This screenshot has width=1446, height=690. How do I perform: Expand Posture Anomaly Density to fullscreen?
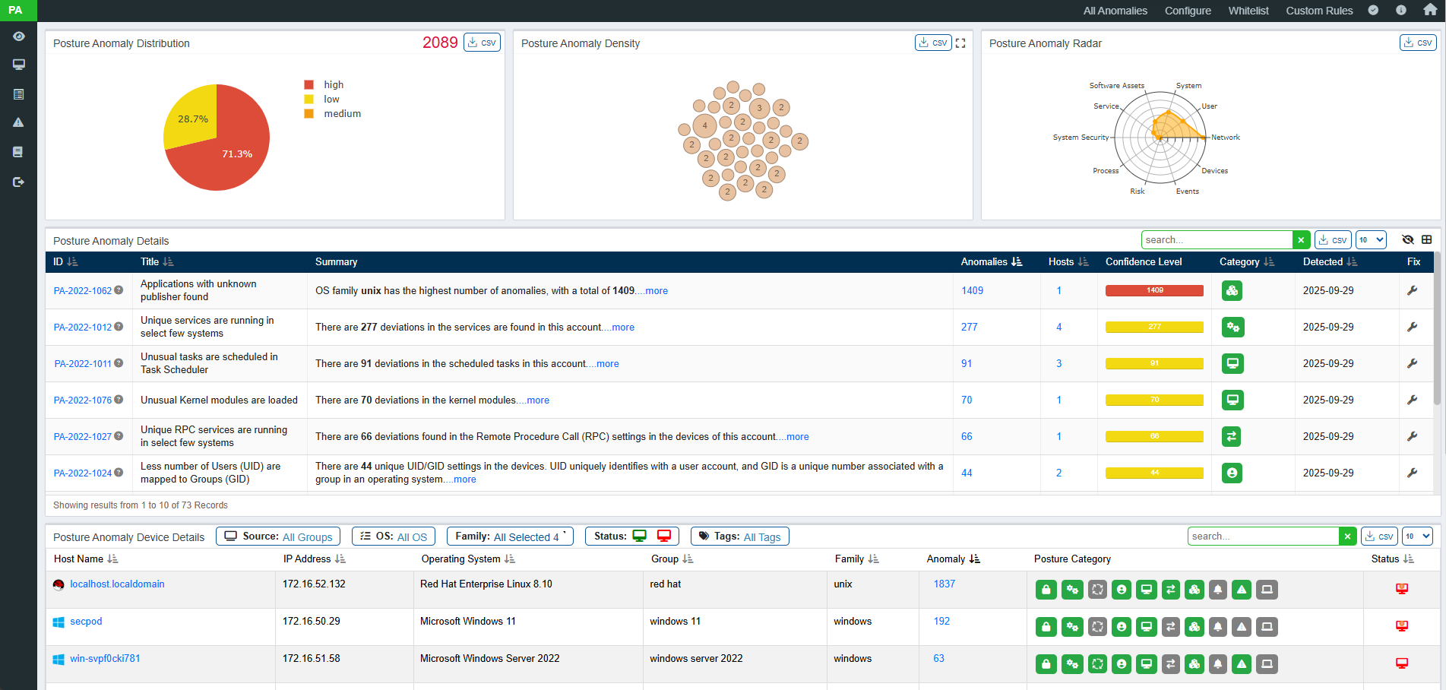pyautogui.click(x=960, y=43)
